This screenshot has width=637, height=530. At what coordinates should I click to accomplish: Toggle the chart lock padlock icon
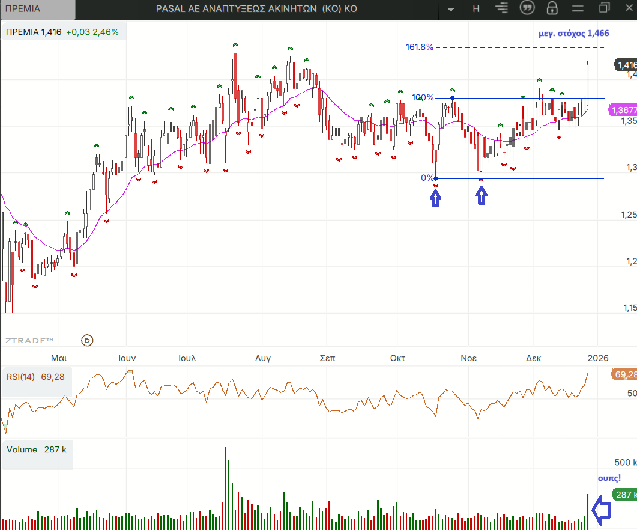[x=552, y=8]
